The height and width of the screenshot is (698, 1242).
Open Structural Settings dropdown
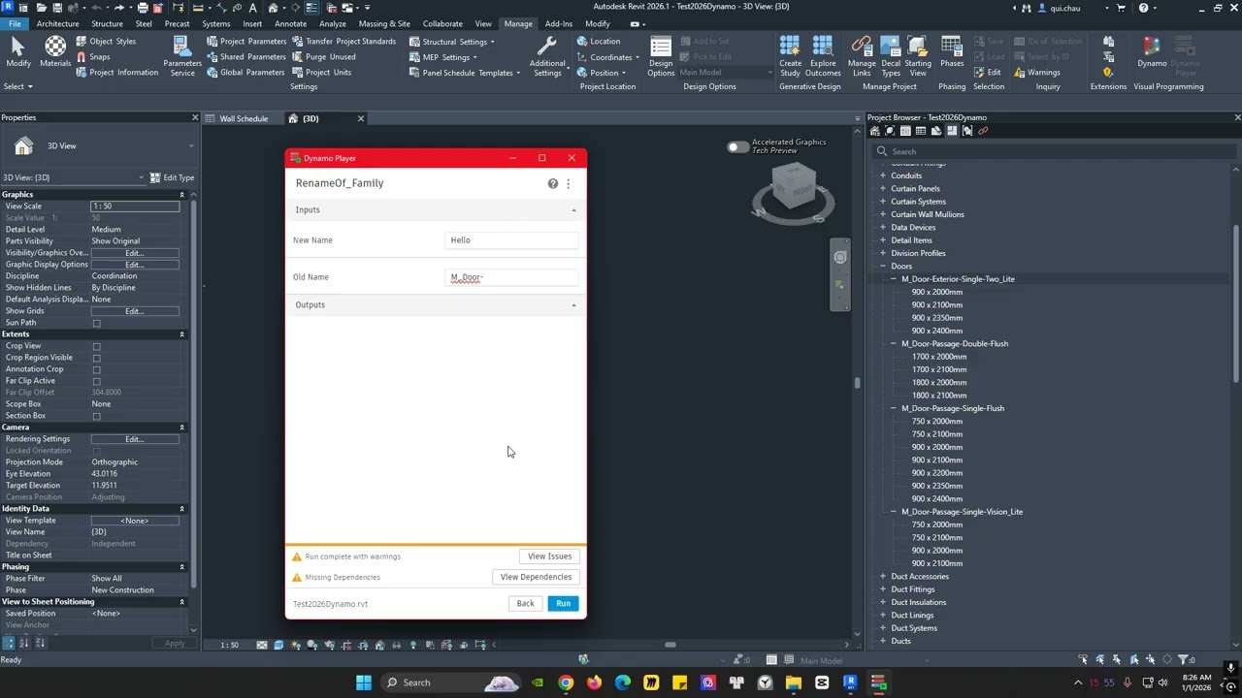tap(452, 42)
